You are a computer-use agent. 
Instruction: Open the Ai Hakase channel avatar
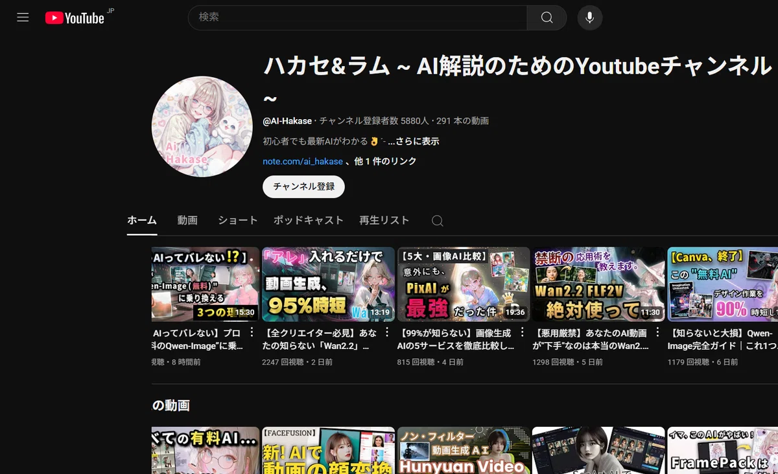click(202, 126)
